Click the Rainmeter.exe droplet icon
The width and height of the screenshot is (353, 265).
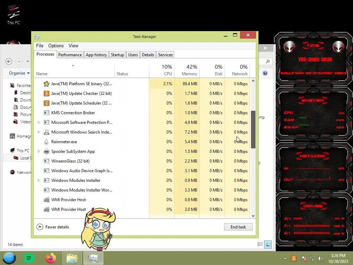point(47,142)
